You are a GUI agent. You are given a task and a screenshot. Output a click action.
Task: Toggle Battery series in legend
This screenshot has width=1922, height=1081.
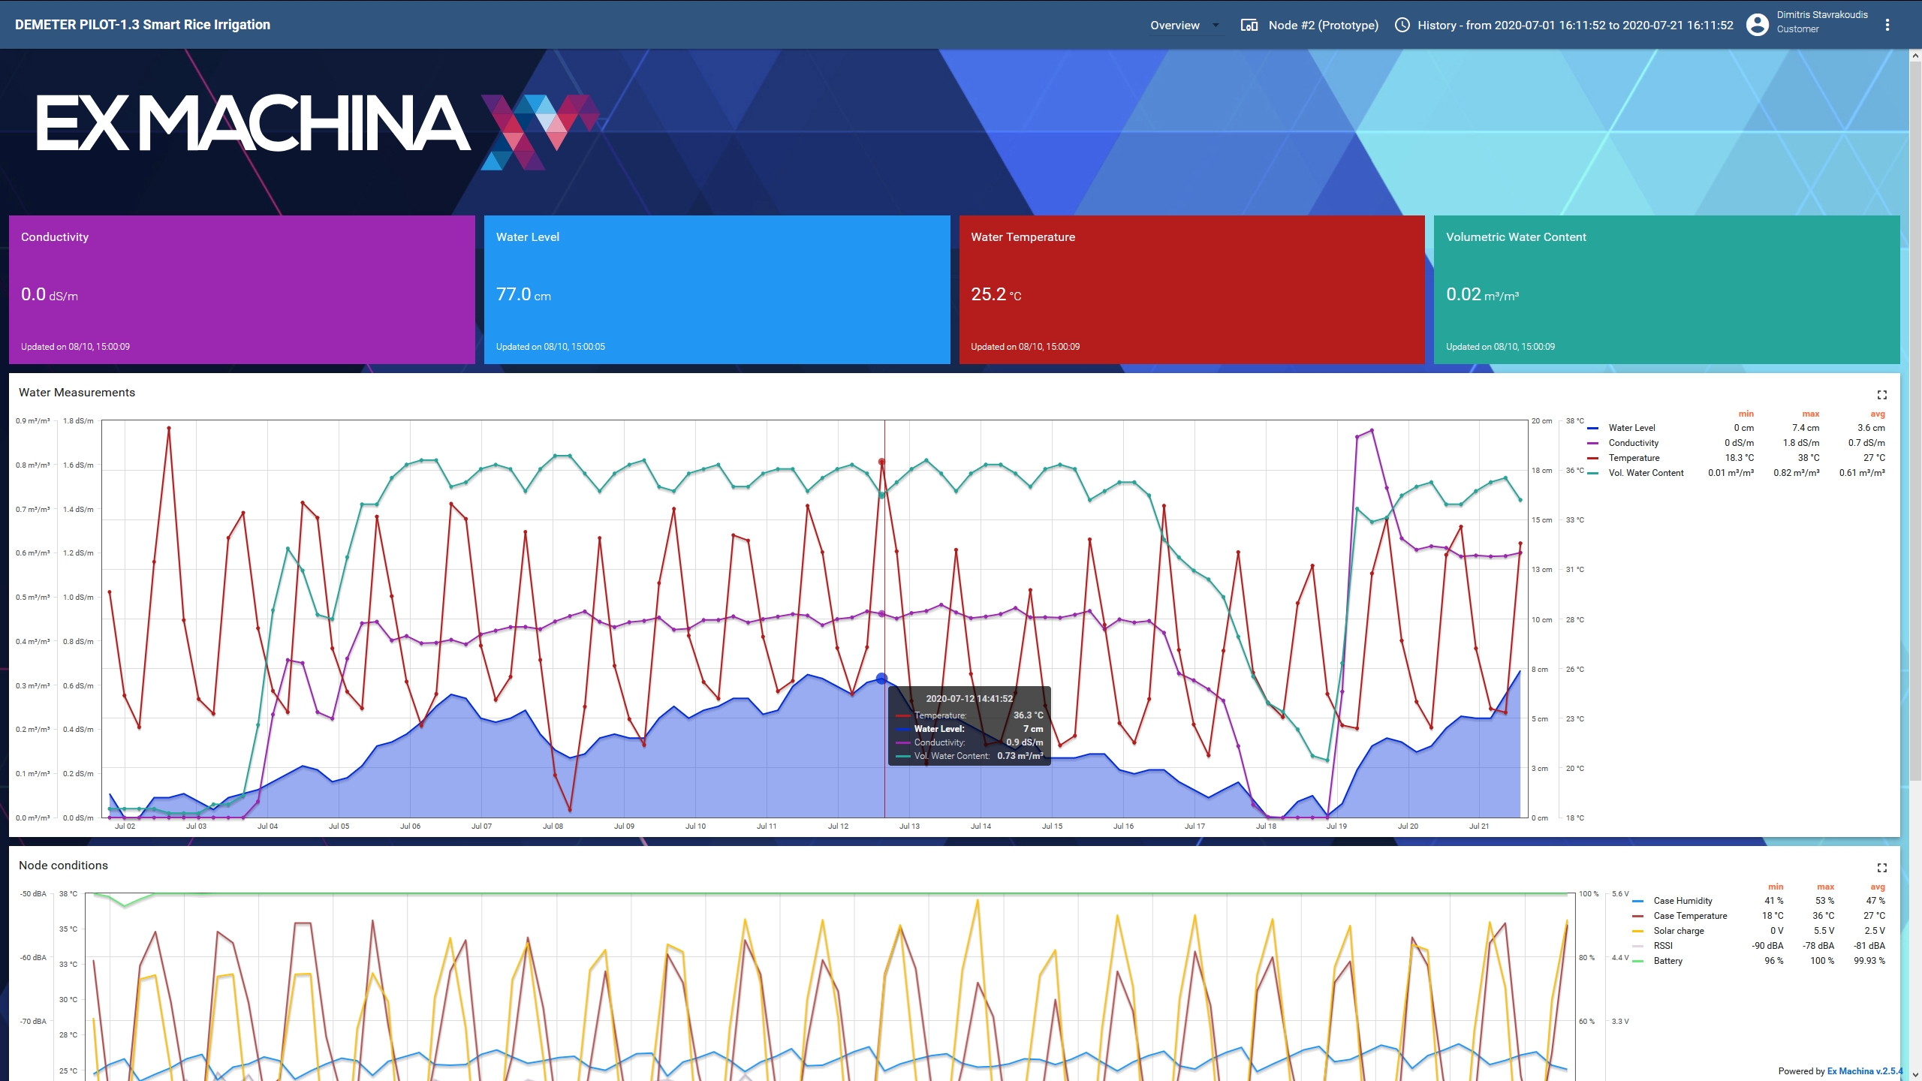tap(1667, 961)
